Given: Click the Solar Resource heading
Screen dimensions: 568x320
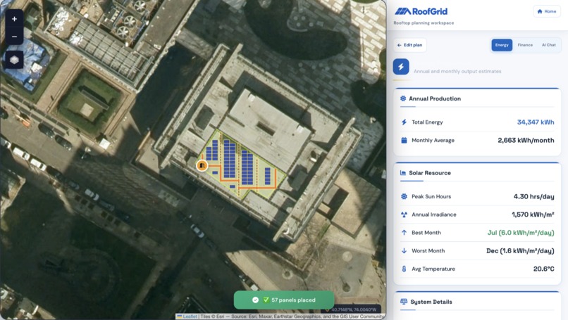Looking at the screenshot, I should point(430,173).
